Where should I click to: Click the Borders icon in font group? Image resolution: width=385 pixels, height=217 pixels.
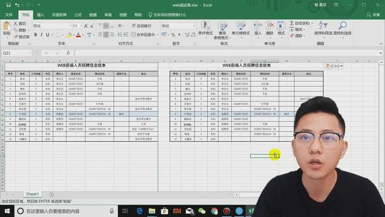pos(58,35)
